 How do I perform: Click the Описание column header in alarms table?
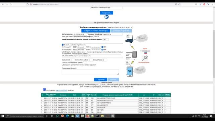click(63, 95)
